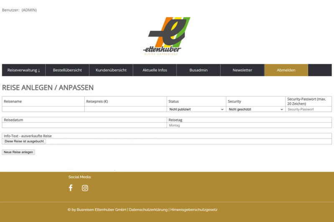Expand the Status dropdown

pos(196,109)
